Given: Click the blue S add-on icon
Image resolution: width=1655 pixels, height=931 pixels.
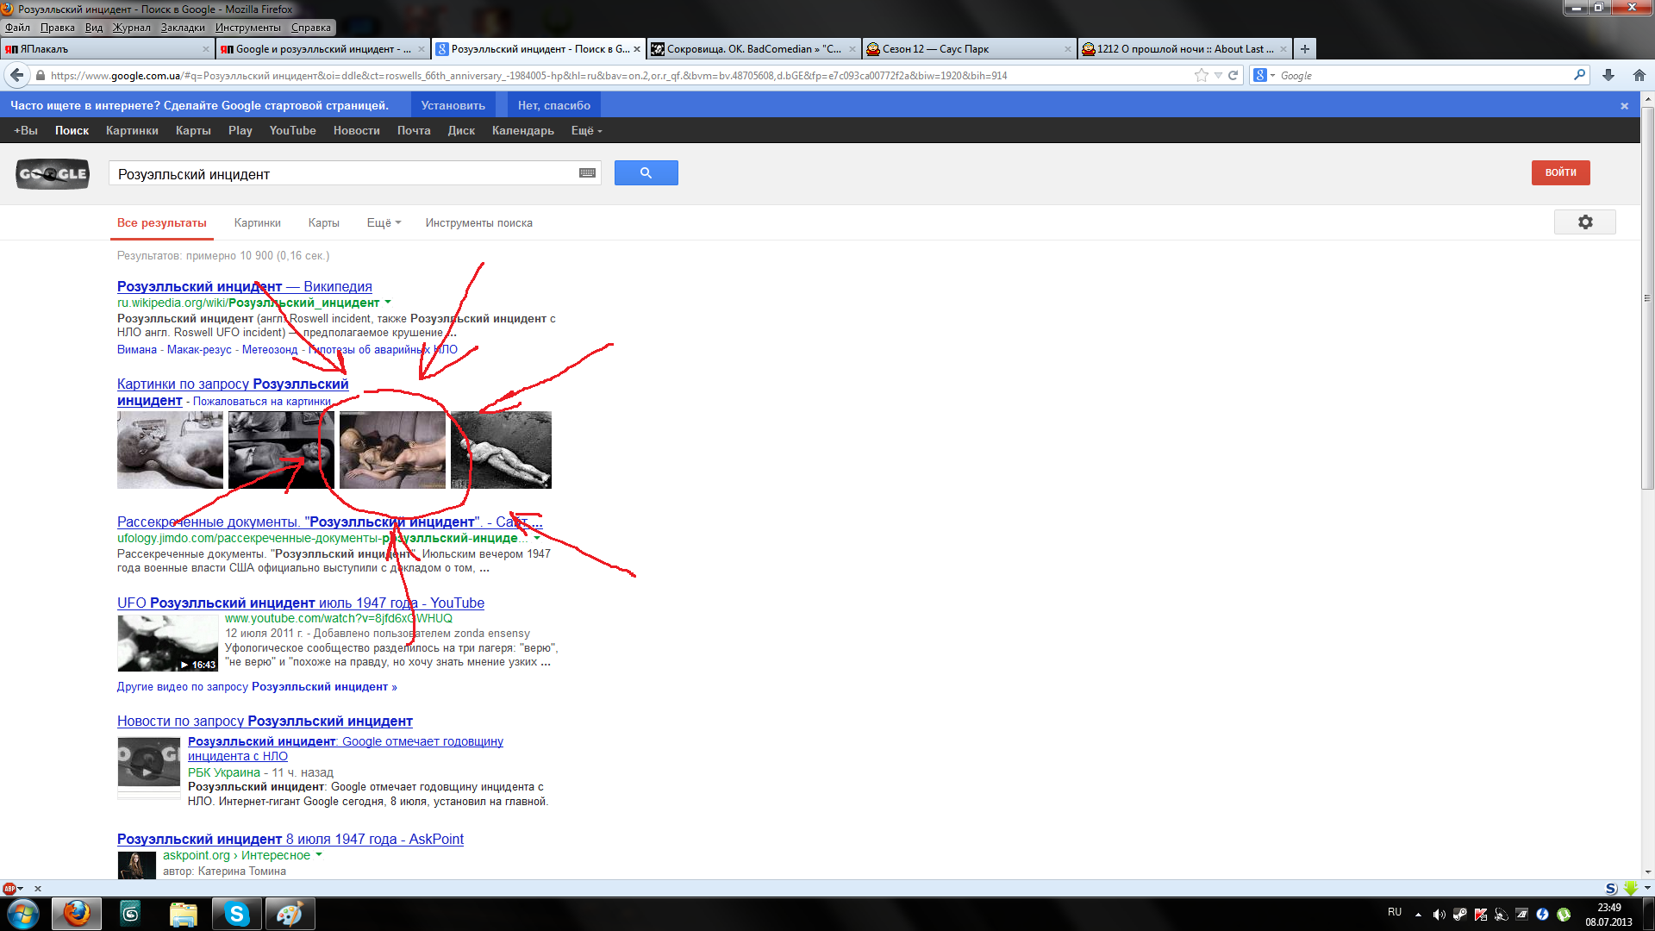Looking at the screenshot, I should 1611,889.
